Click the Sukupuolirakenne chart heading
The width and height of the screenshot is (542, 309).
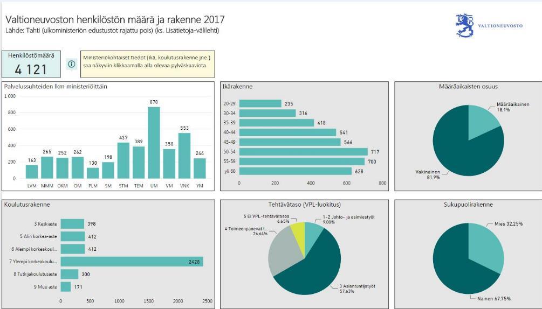click(x=468, y=205)
